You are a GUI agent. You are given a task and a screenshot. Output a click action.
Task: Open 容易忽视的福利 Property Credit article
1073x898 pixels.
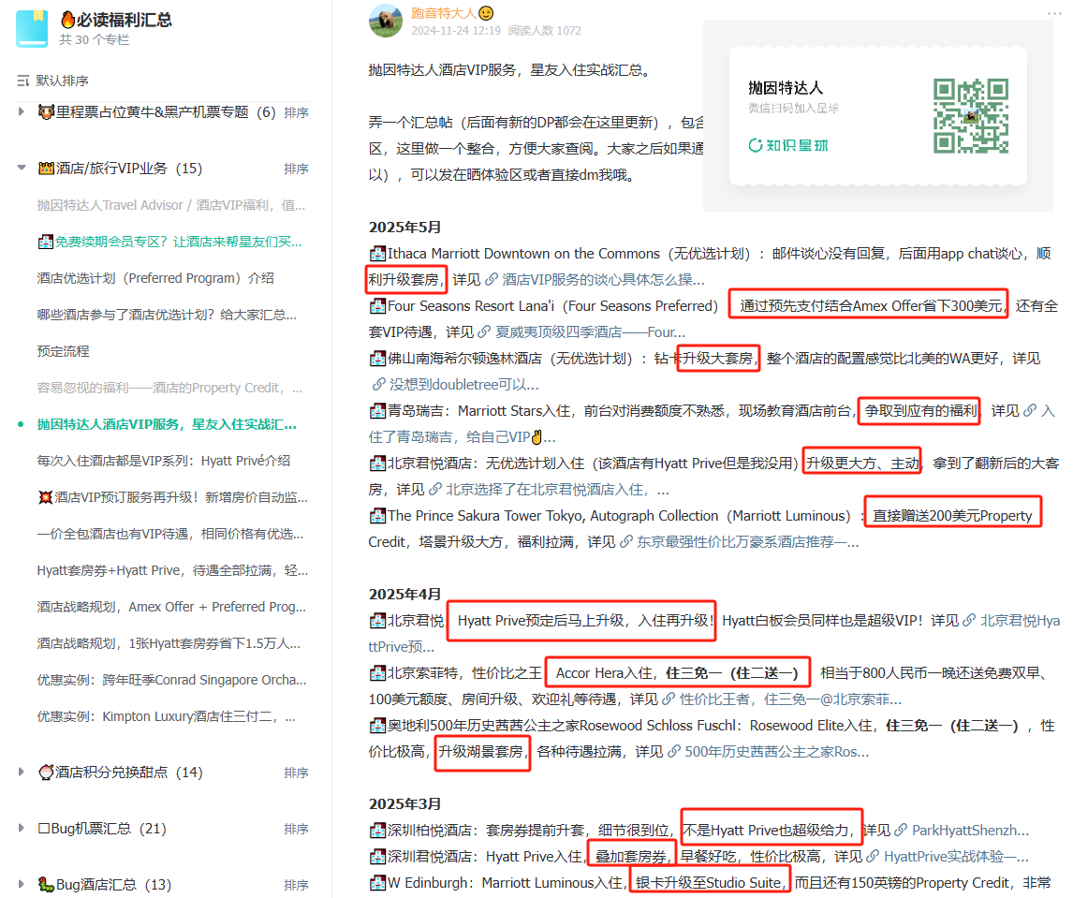click(x=169, y=388)
